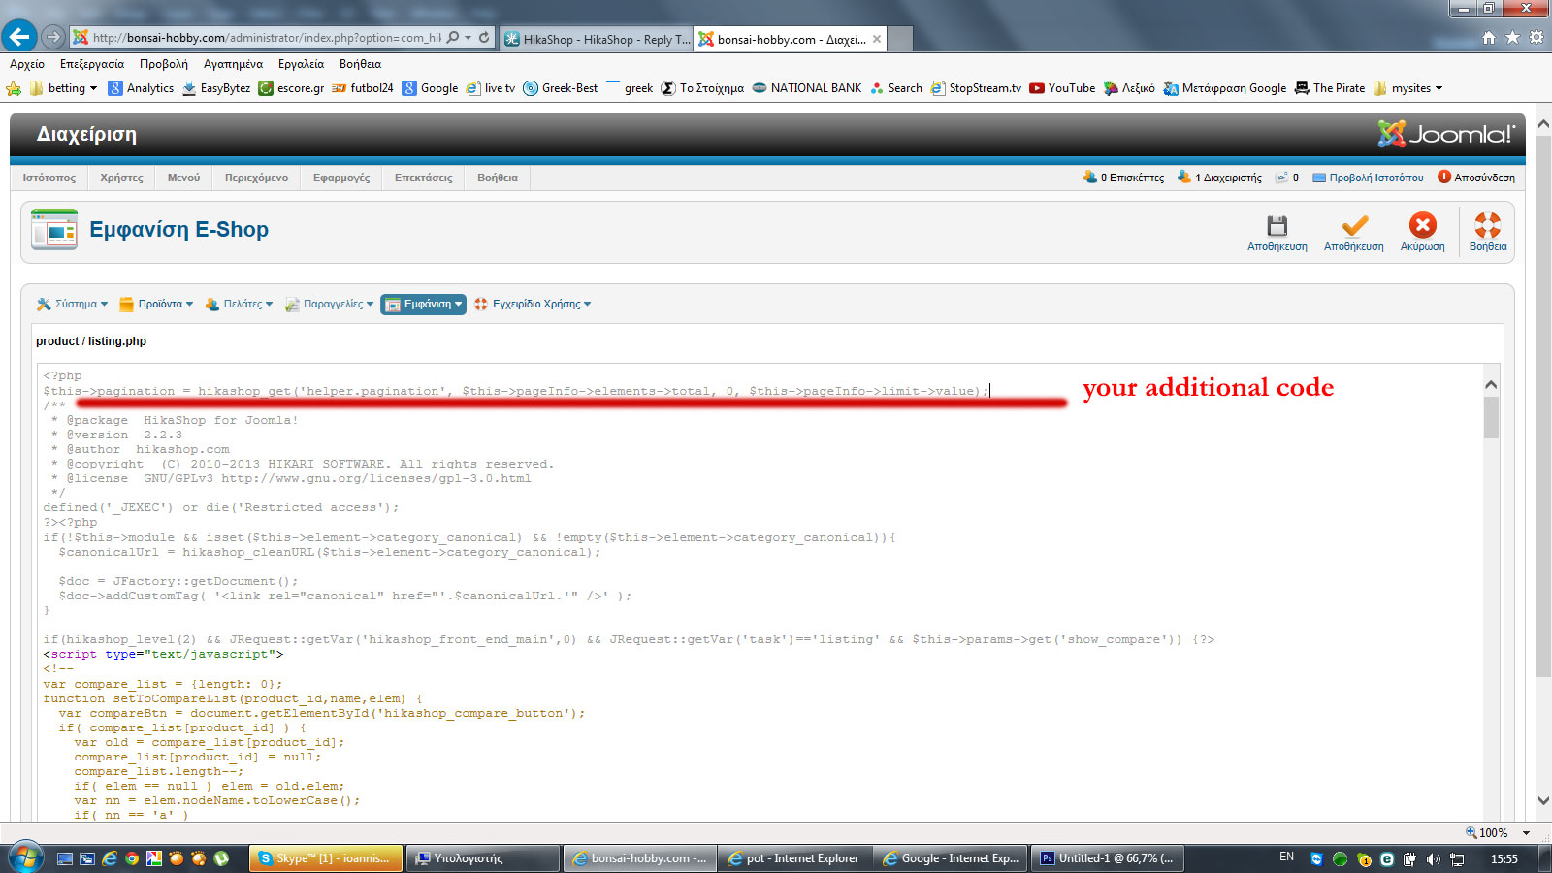1552x873 pixels.
Task: Open the Analytics bookmark
Action: (x=141, y=88)
